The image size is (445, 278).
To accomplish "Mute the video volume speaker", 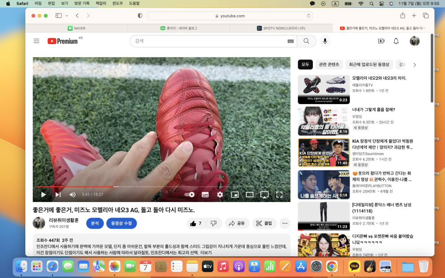I will (x=73, y=195).
